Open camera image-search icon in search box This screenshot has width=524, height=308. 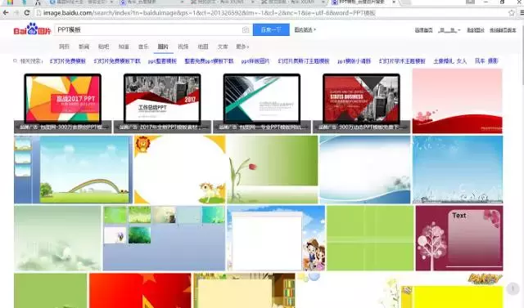[x=246, y=29]
